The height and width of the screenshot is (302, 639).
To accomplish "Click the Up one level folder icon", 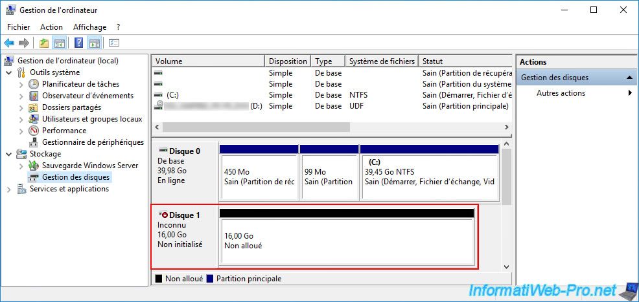I will tap(43, 43).
